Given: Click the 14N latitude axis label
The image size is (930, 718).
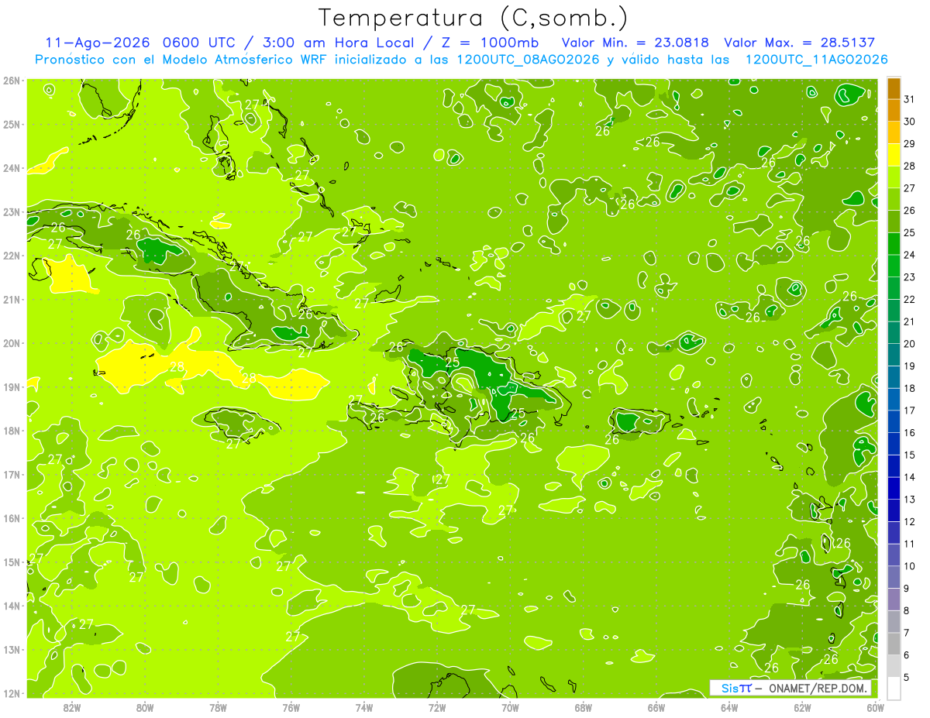Looking at the screenshot, I should [x=12, y=606].
